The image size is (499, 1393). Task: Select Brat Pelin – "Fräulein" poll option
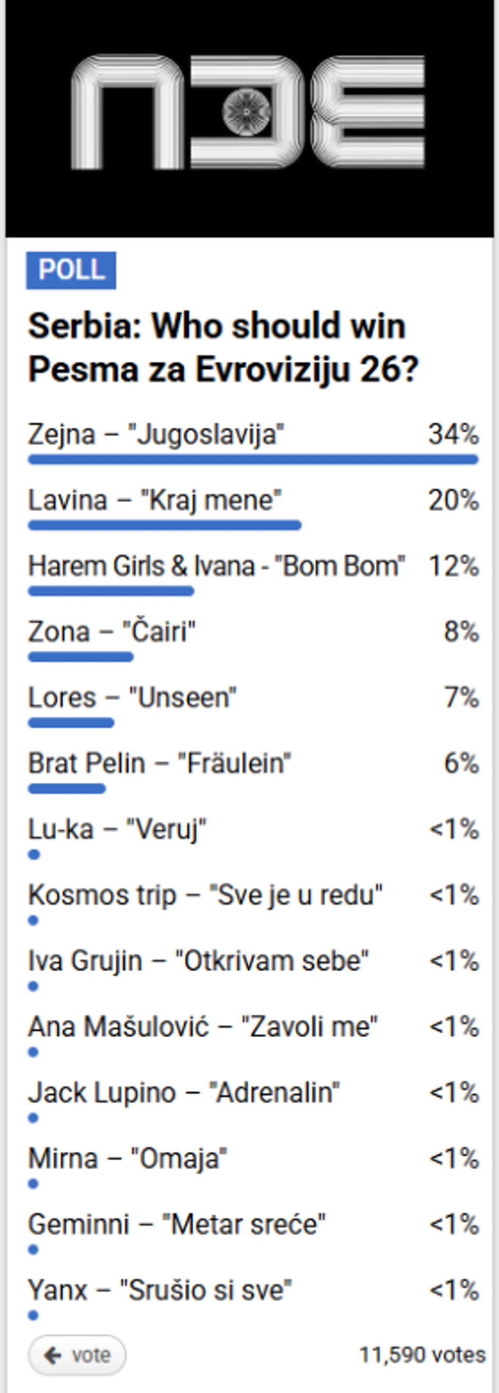click(x=159, y=763)
